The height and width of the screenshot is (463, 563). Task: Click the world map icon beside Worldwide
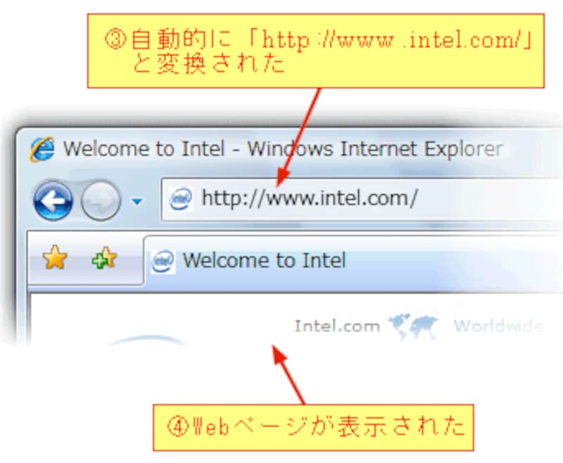tap(413, 326)
